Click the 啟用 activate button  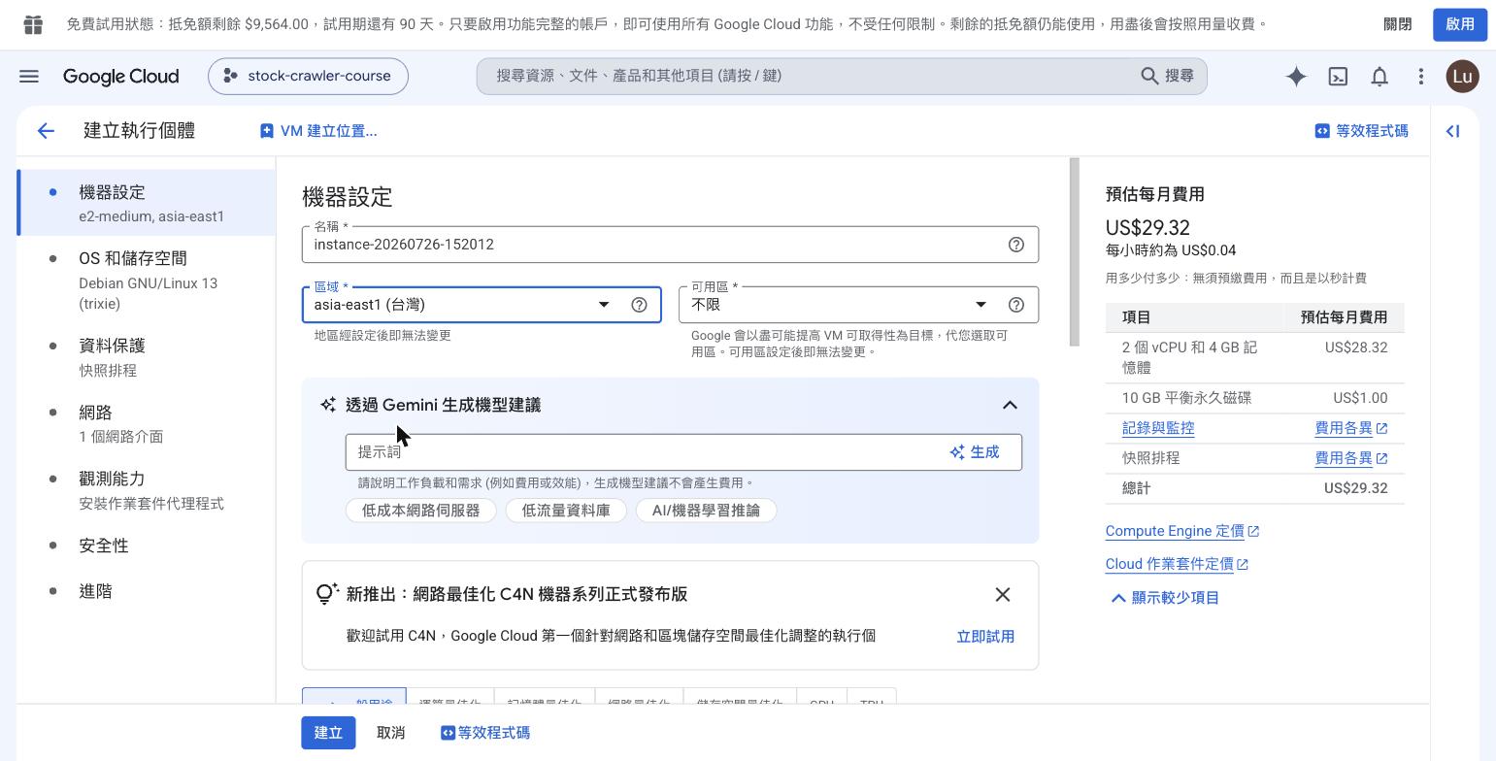tap(1460, 24)
